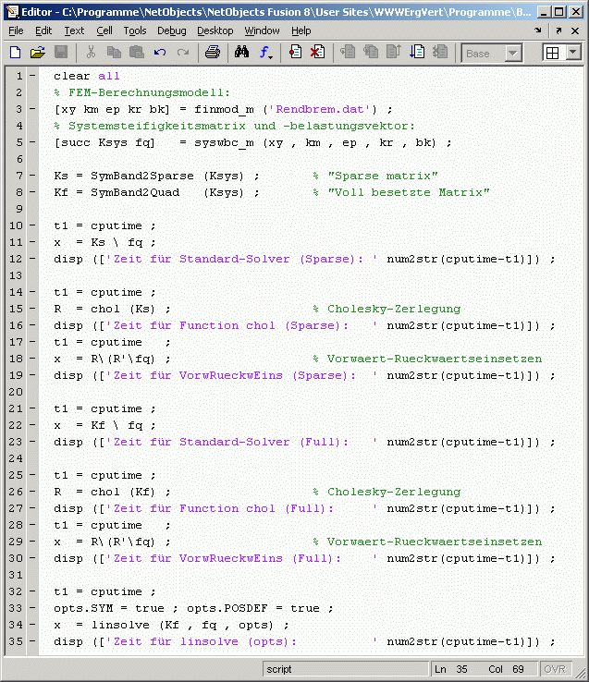Click the single-tile layout button
589x682 pixels.
553,54
